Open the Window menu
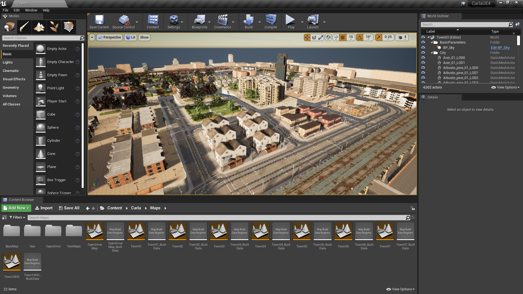This screenshot has height=294, width=523. (31, 10)
